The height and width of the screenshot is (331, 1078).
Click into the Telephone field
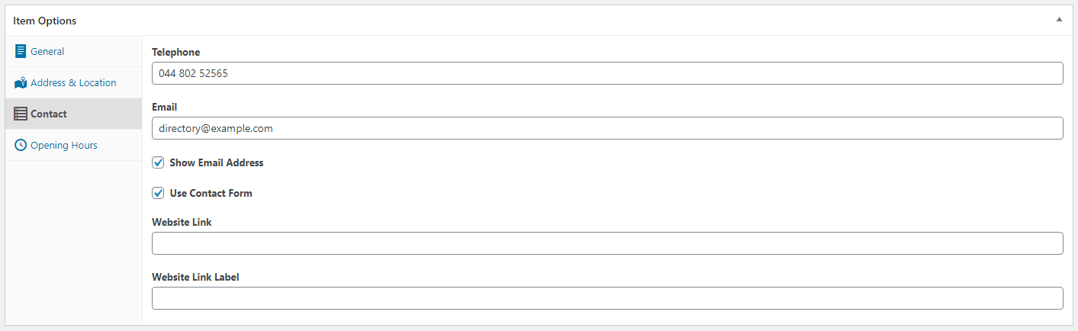[x=607, y=73]
